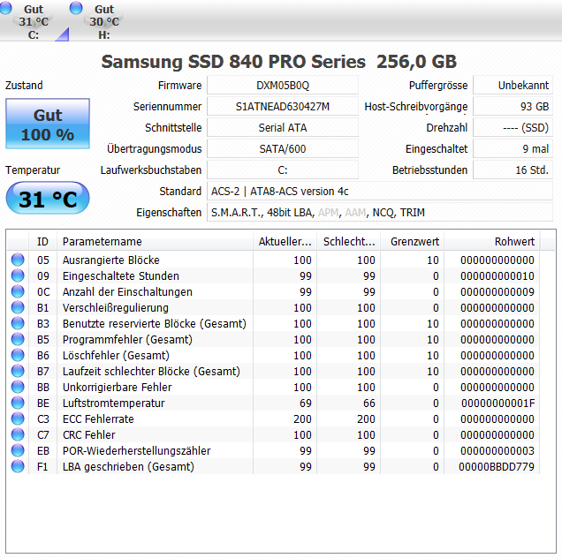Click raw value 000000000009
The width and height of the screenshot is (562, 558).
497,292
